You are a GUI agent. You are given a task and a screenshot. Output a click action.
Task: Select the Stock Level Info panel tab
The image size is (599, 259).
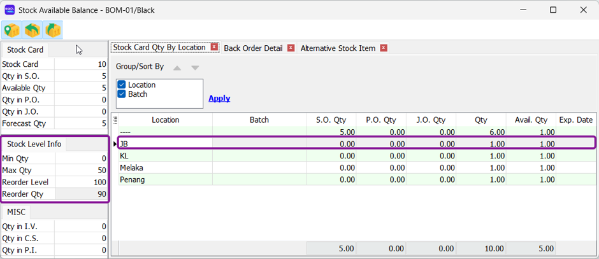click(34, 144)
